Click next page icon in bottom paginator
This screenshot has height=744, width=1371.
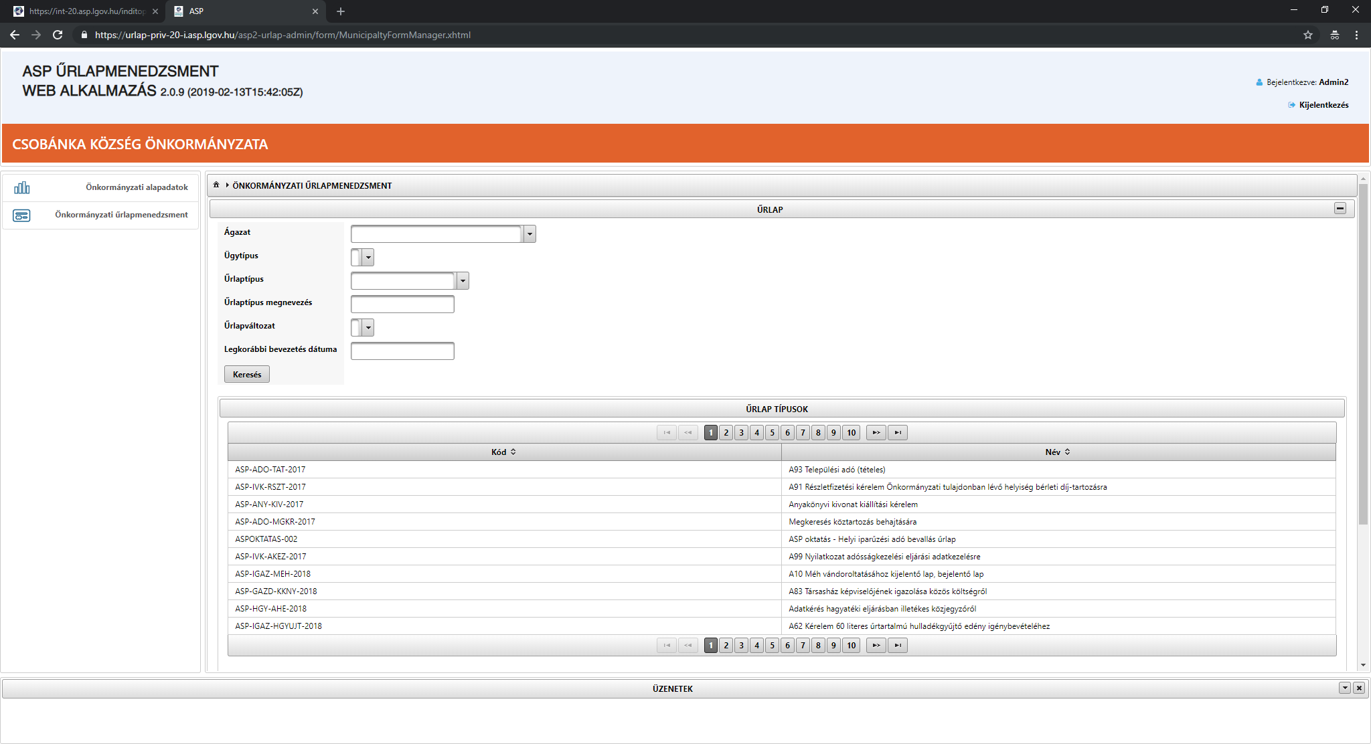[x=876, y=645]
